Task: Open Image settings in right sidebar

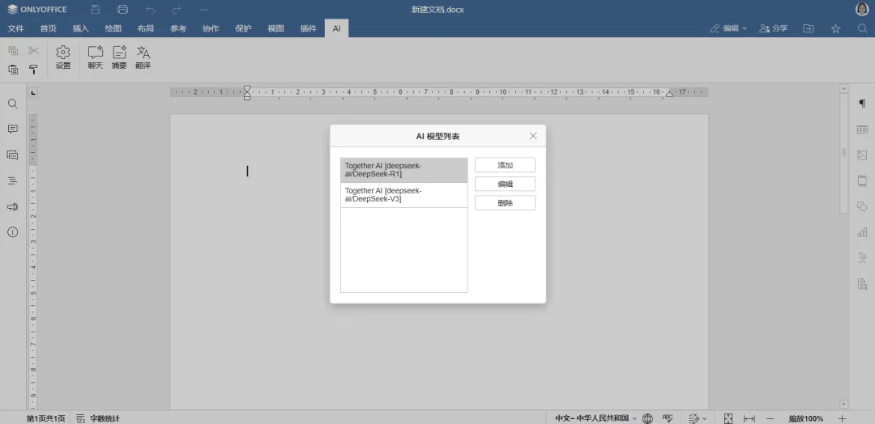Action: coord(862,155)
